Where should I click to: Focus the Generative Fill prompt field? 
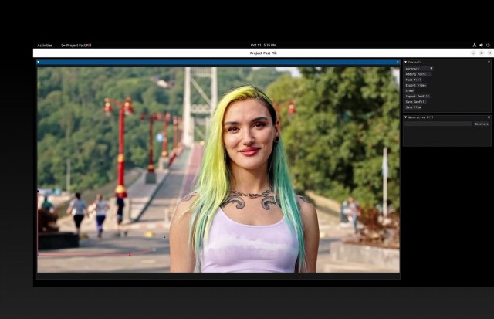(438, 124)
